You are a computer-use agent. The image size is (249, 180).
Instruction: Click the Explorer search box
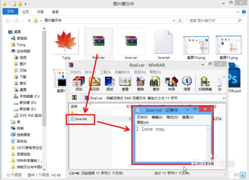point(215,20)
